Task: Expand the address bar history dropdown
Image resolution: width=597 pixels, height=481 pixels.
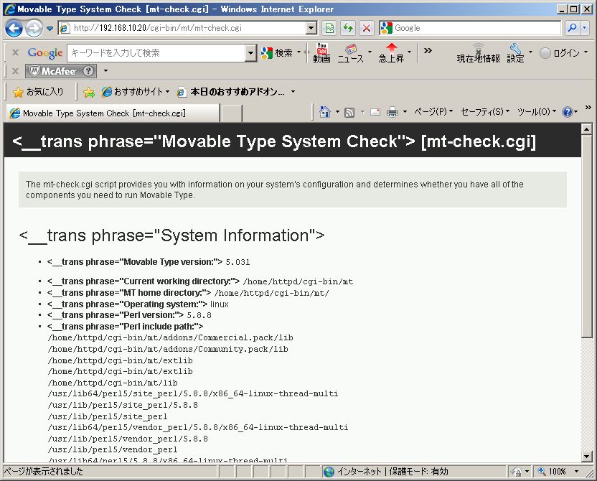Action: coord(311,28)
